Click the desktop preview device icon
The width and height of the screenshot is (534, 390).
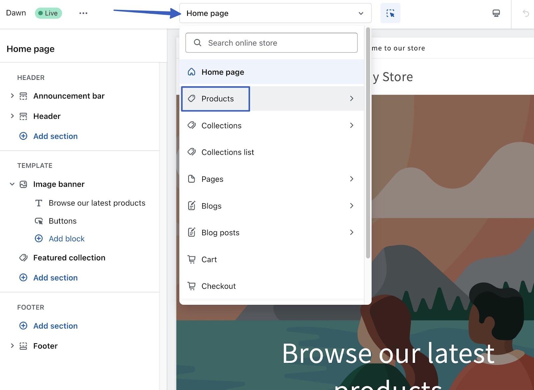[496, 13]
